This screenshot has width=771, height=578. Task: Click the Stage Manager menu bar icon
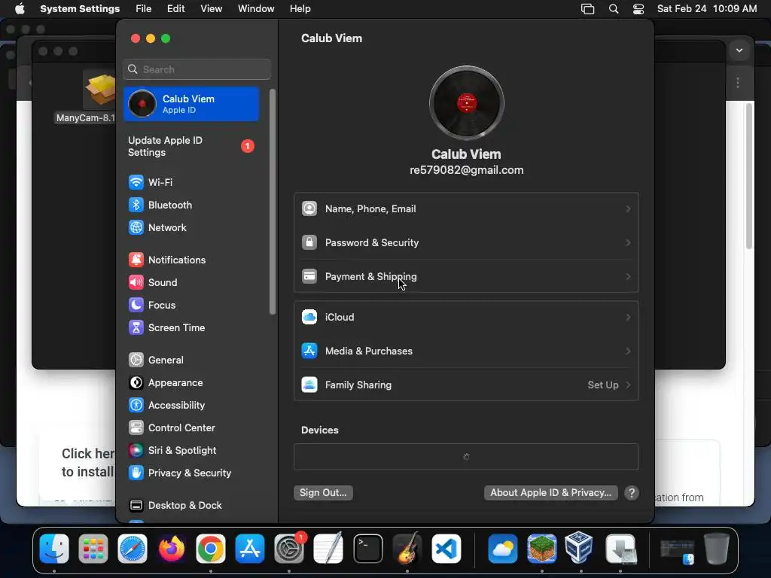pos(587,9)
